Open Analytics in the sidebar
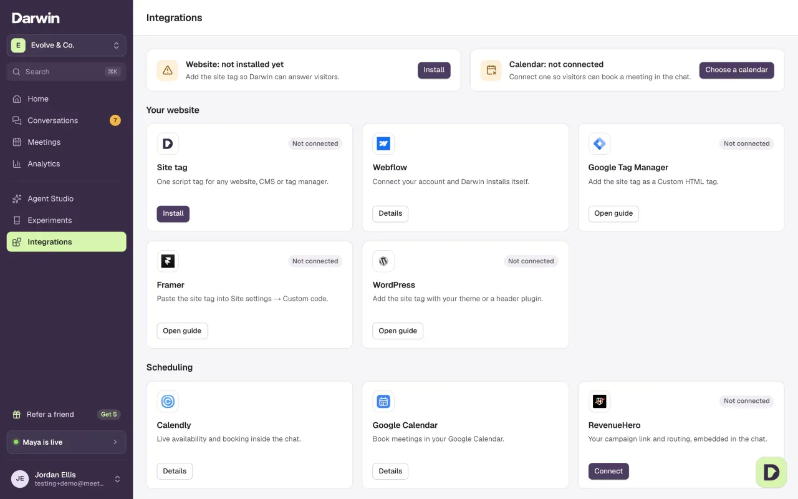 point(67,163)
